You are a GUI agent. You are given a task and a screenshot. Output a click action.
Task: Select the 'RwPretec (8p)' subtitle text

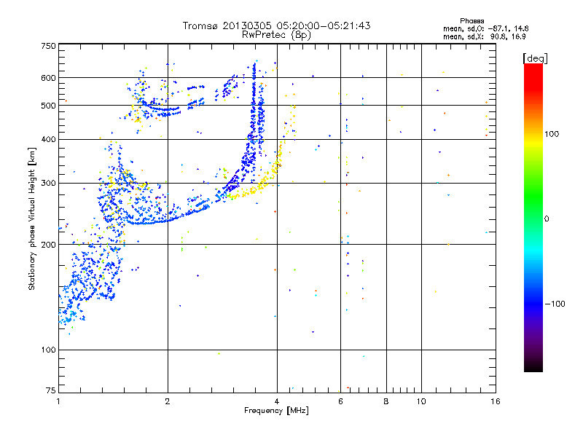pos(276,35)
